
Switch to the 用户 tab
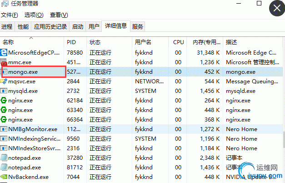click(x=94, y=27)
